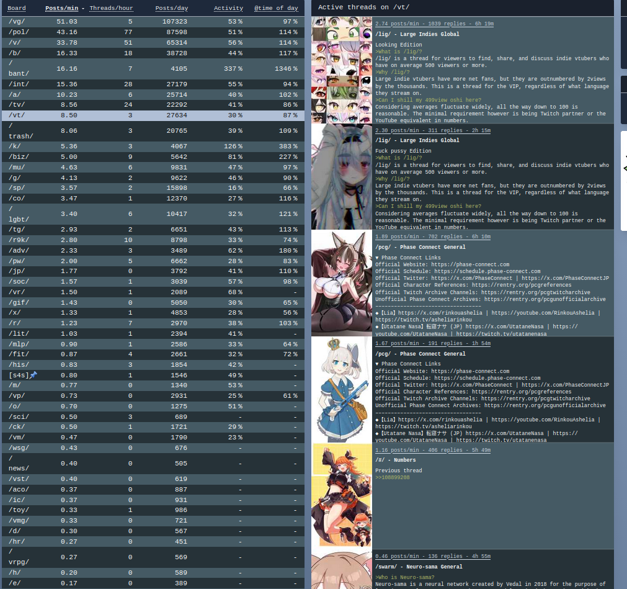Click /swarm/ - Neuro-sama General title
This screenshot has height=589, width=627.
point(419,567)
